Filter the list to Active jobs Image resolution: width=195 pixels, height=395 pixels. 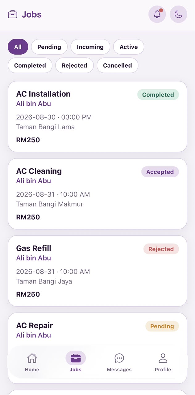(129, 47)
